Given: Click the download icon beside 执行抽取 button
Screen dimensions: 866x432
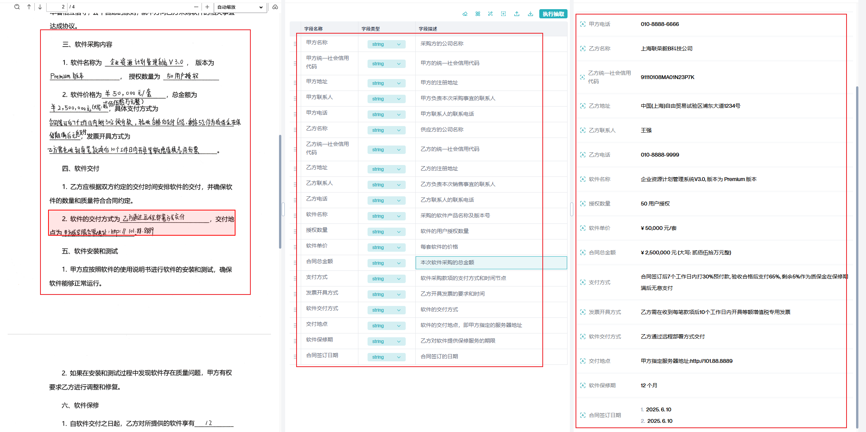Looking at the screenshot, I should pos(530,14).
